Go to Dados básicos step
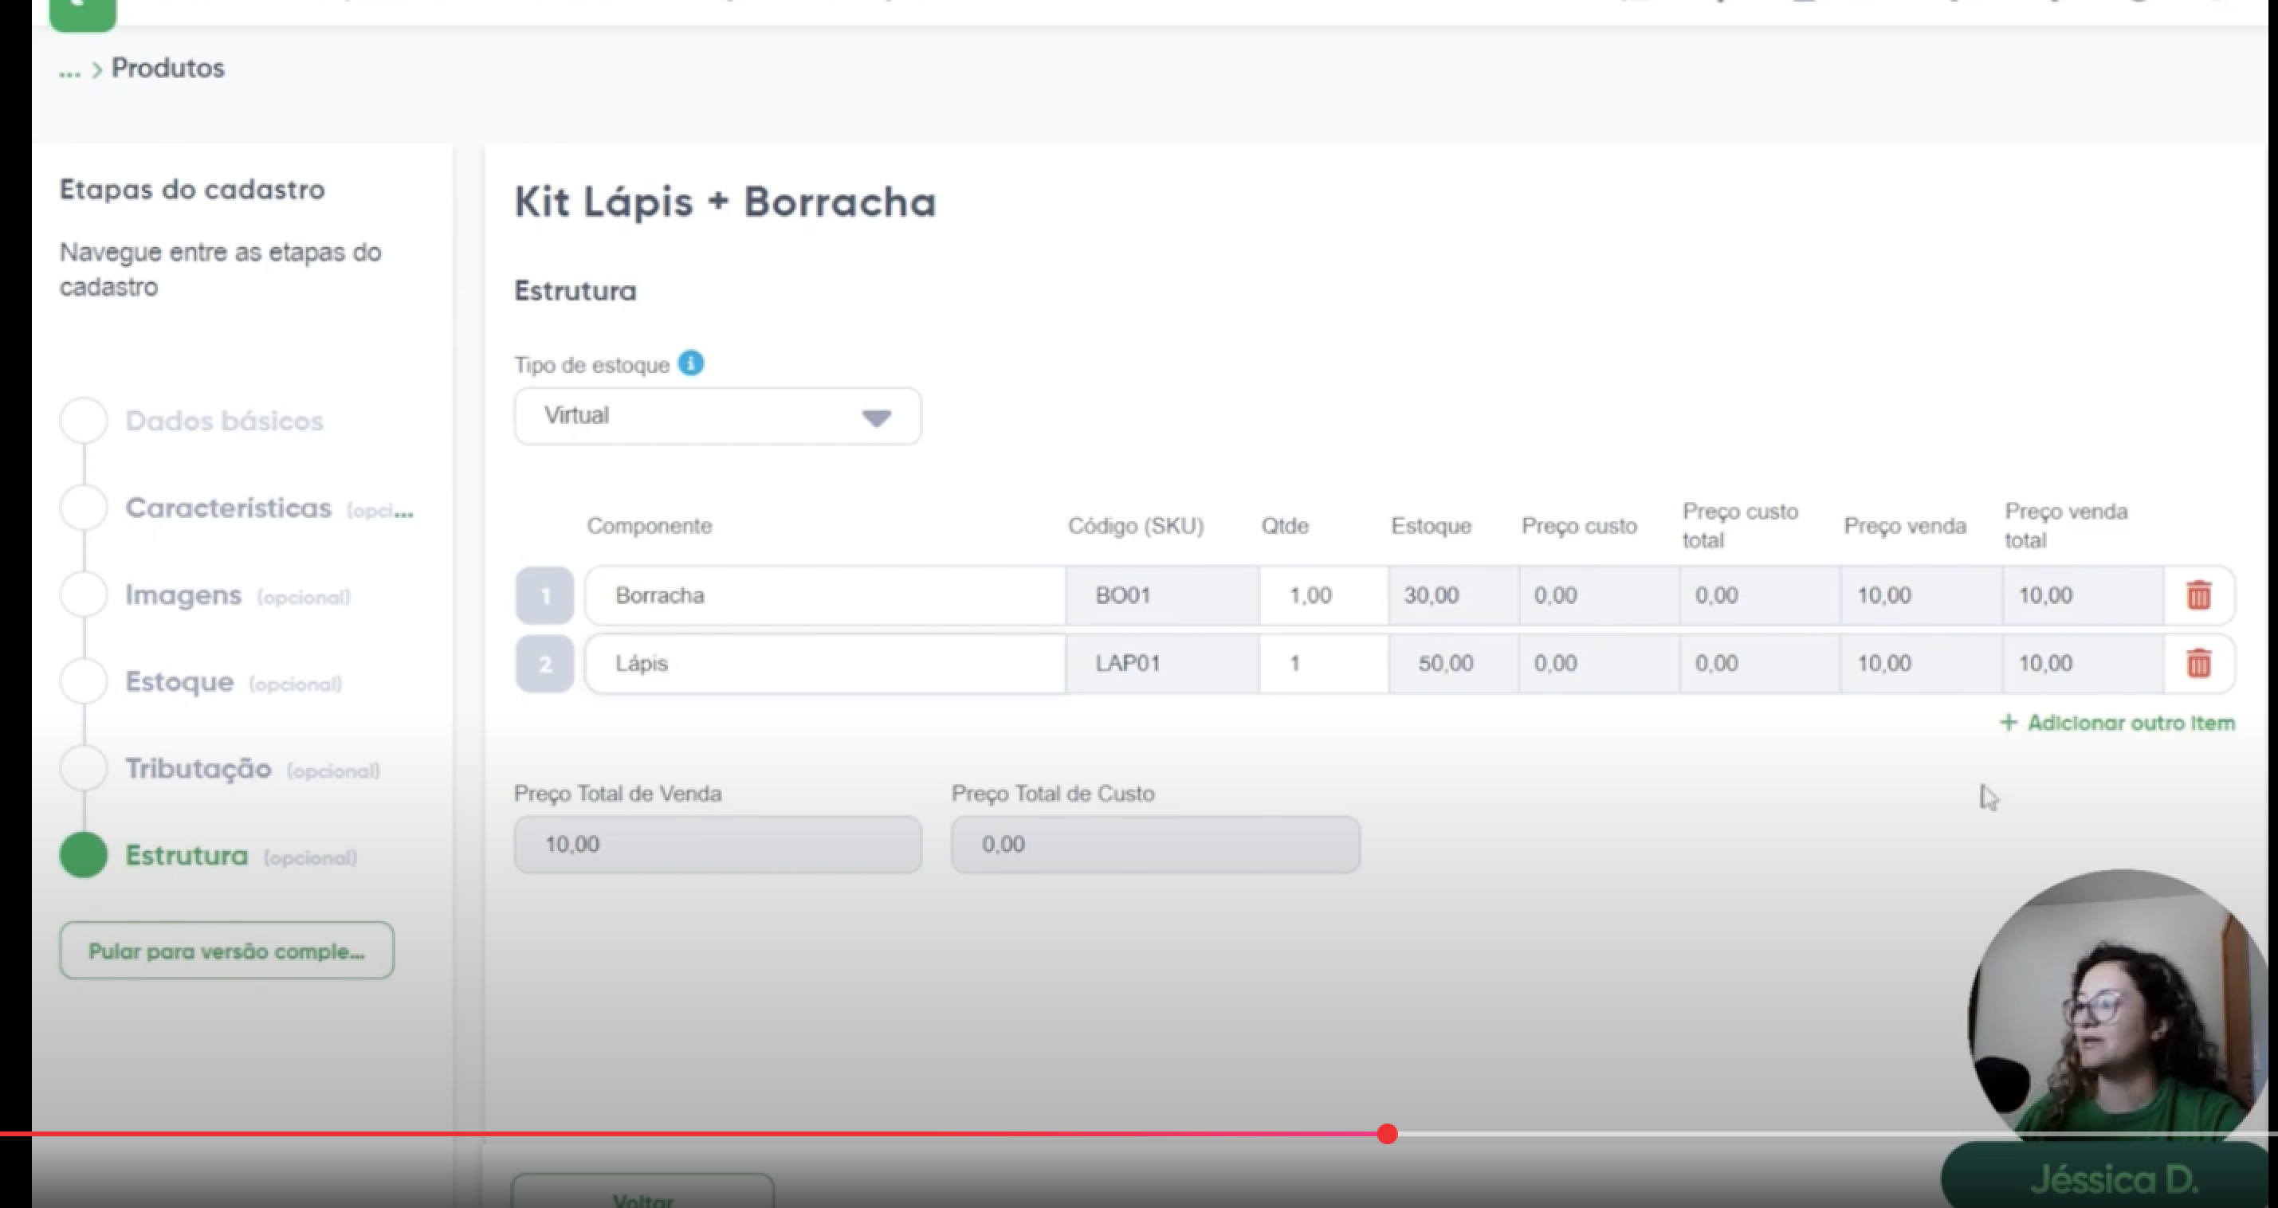This screenshot has width=2278, height=1208. point(224,421)
